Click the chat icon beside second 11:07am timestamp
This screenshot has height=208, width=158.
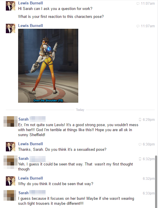click(x=138, y=26)
